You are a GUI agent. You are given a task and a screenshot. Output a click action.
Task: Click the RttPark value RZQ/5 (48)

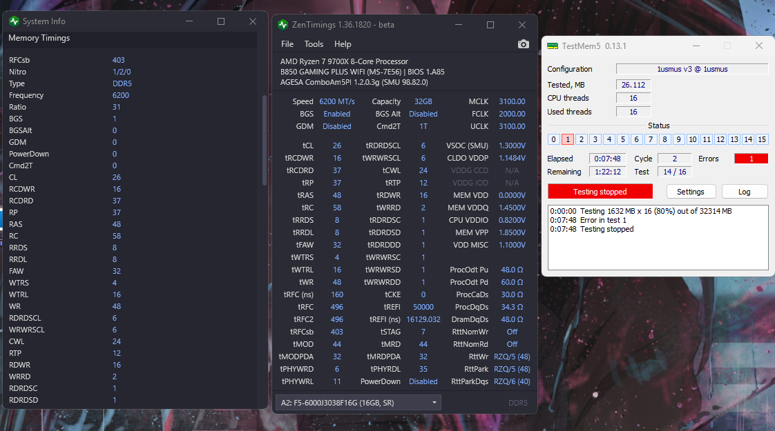tap(512, 370)
